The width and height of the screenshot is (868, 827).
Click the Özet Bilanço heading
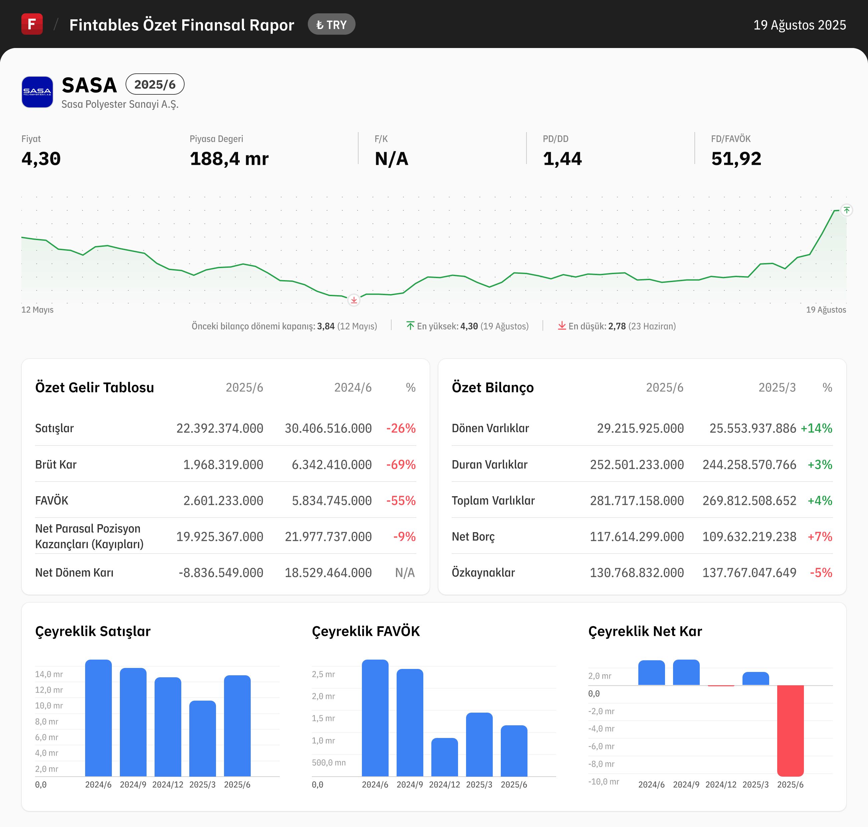[x=492, y=387]
